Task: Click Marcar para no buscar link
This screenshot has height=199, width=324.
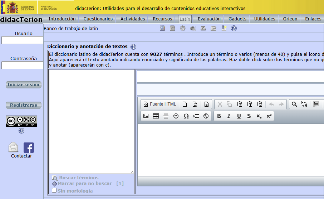Action: pos(84,184)
